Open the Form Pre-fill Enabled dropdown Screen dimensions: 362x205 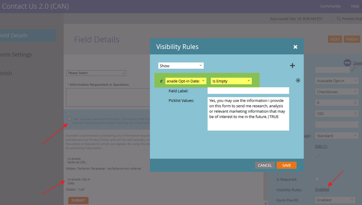tap(335, 200)
